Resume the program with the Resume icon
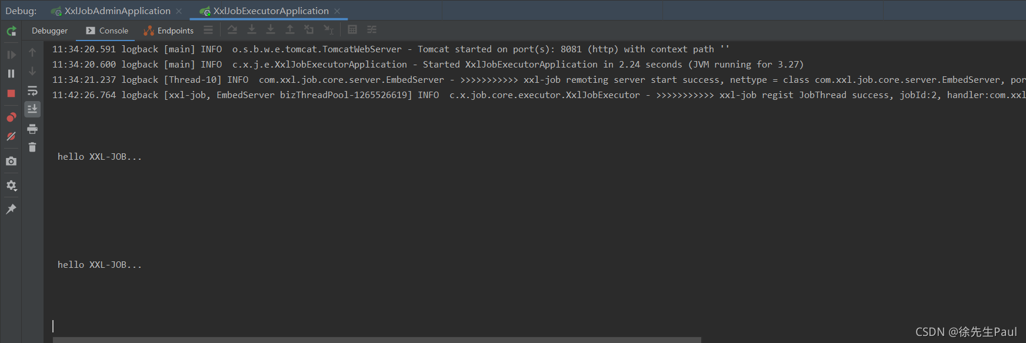This screenshot has height=343, width=1026. [x=11, y=55]
